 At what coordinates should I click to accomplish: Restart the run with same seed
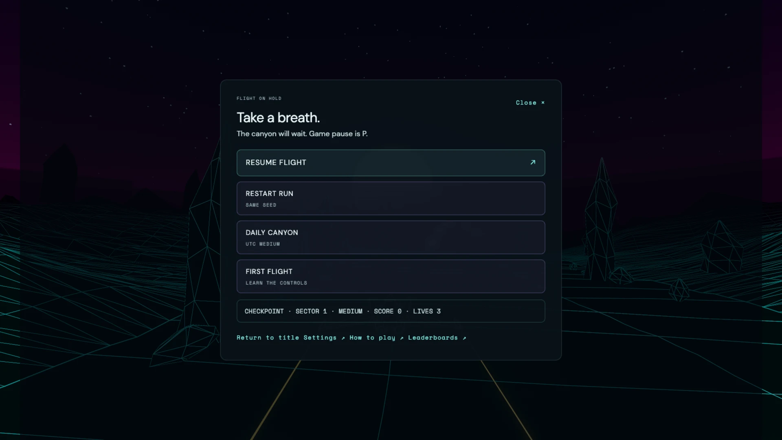(391, 198)
